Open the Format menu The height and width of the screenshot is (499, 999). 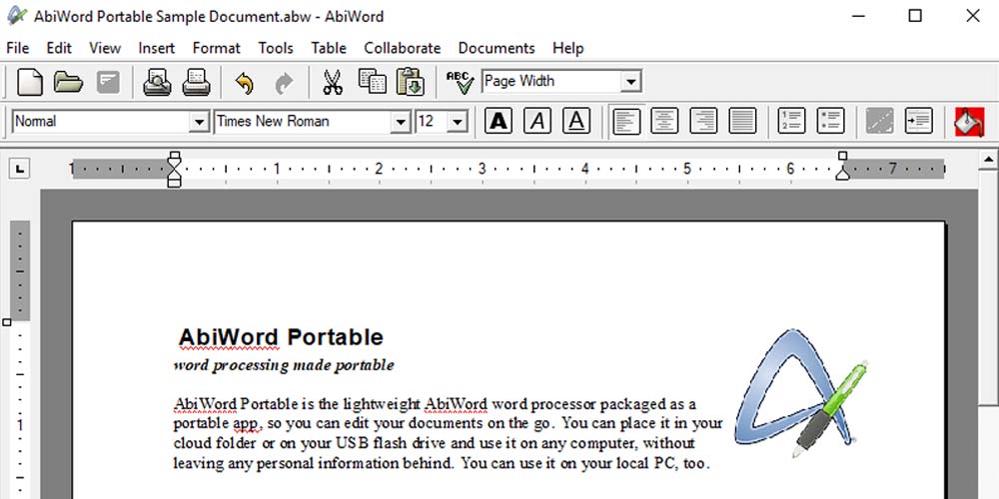(x=217, y=48)
